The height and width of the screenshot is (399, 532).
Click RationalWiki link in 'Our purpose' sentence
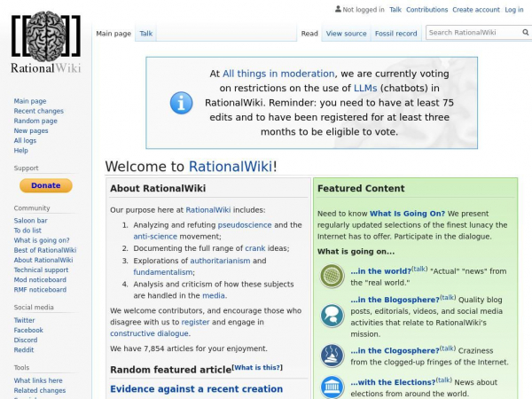[208, 210]
